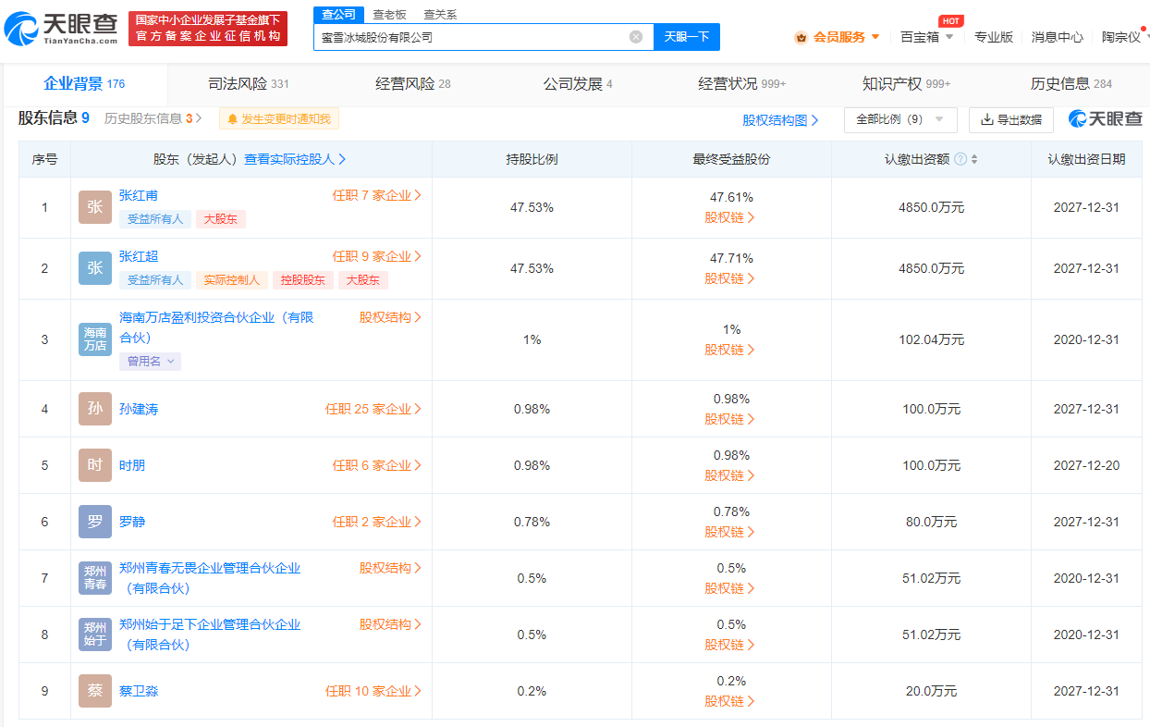The image size is (1150, 727).
Task: Click the 海南万店 company logo icon
Action: click(x=95, y=339)
